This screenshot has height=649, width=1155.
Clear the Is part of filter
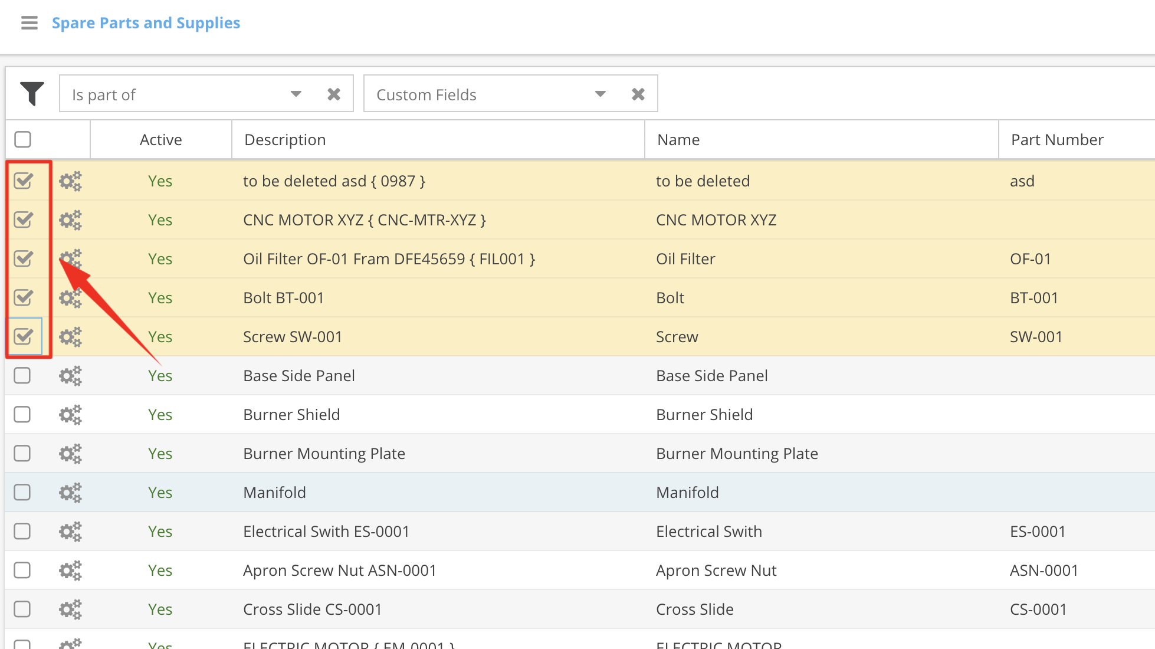334,94
